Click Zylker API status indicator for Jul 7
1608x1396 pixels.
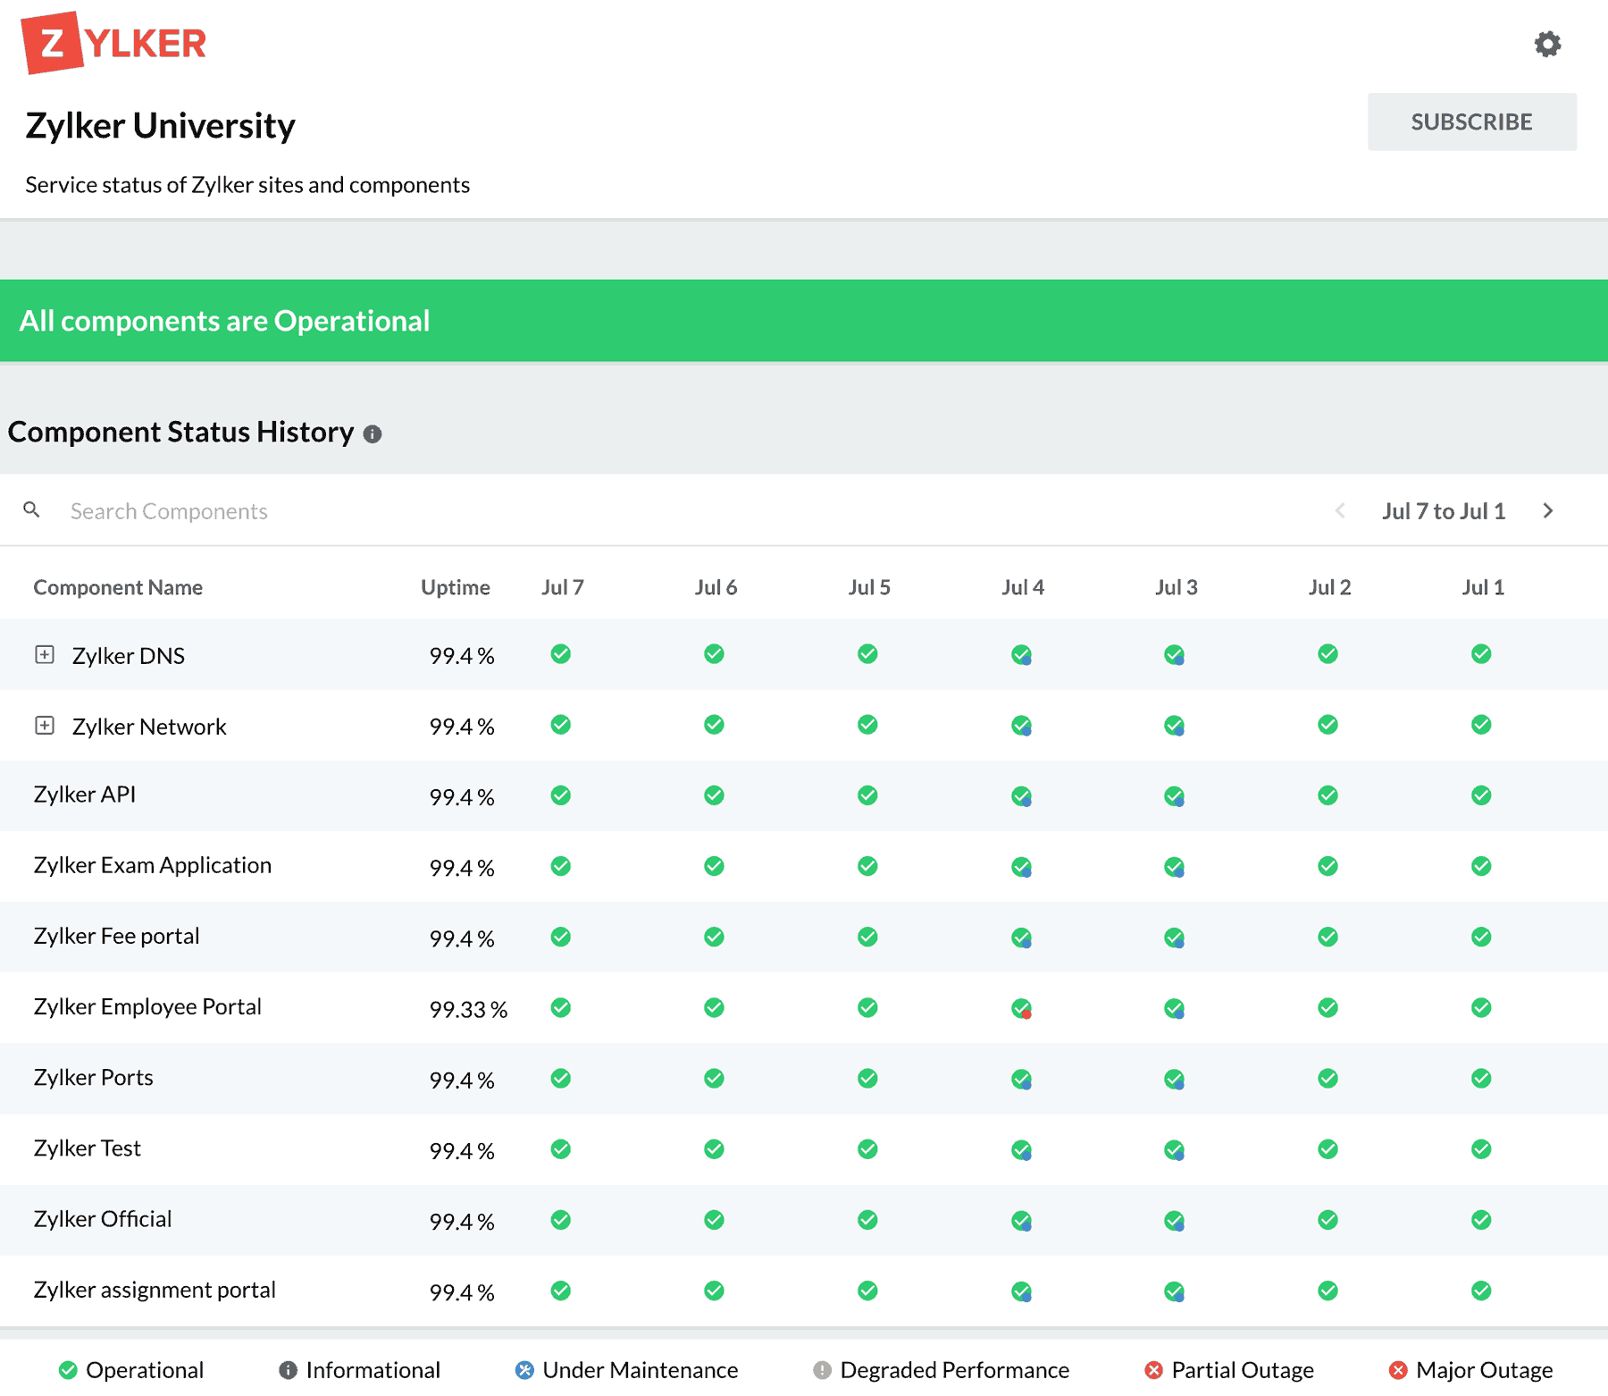(x=560, y=795)
